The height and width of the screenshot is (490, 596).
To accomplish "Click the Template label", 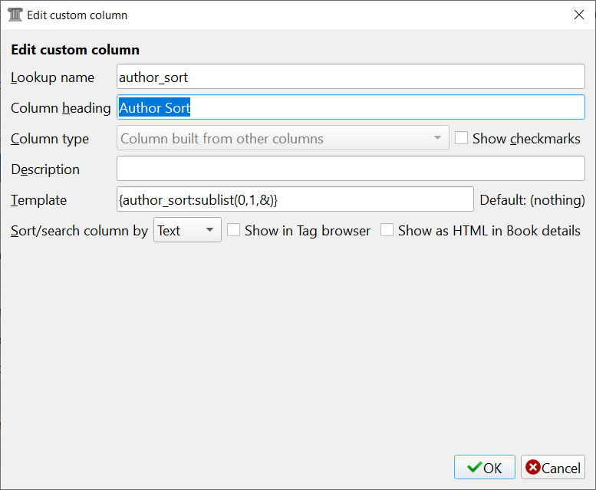I will click(38, 200).
